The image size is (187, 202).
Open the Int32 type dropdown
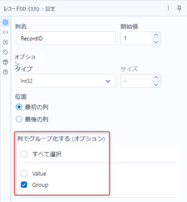(x=66, y=81)
